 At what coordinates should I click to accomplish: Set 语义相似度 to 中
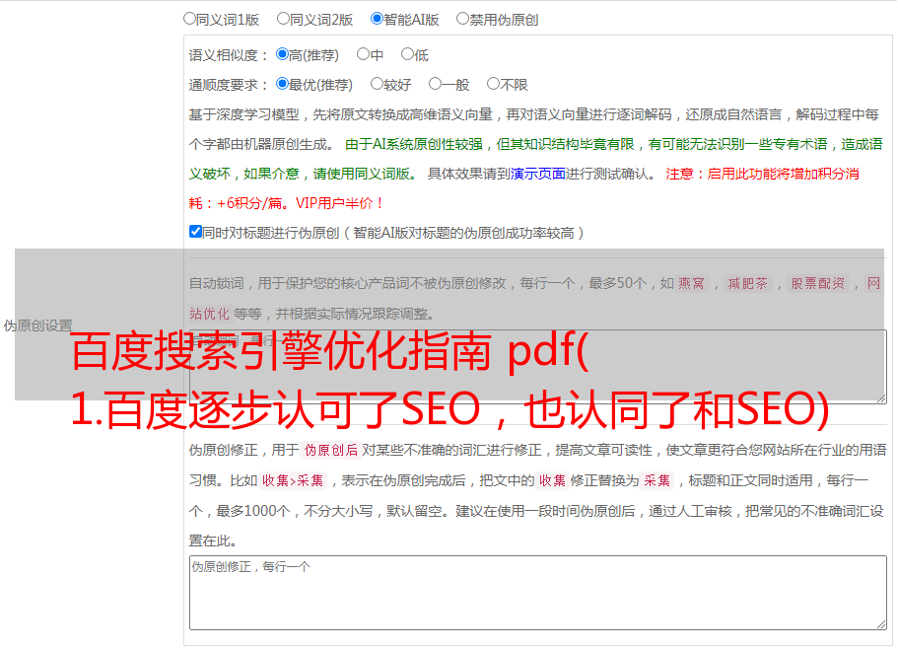tap(363, 54)
